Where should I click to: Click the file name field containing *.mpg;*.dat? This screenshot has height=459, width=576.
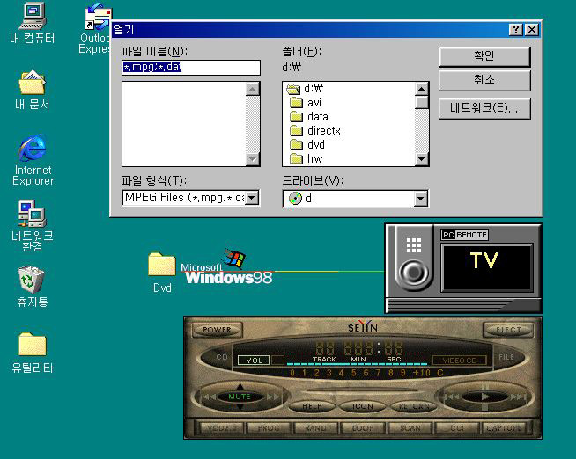tap(191, 67)
